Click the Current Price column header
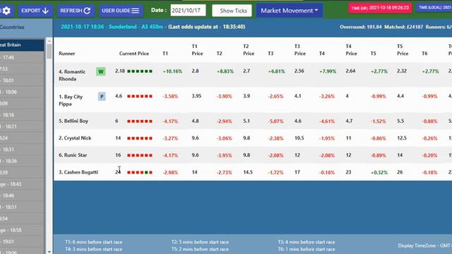This screenshot has width=452, height=254. coord(134,54)
